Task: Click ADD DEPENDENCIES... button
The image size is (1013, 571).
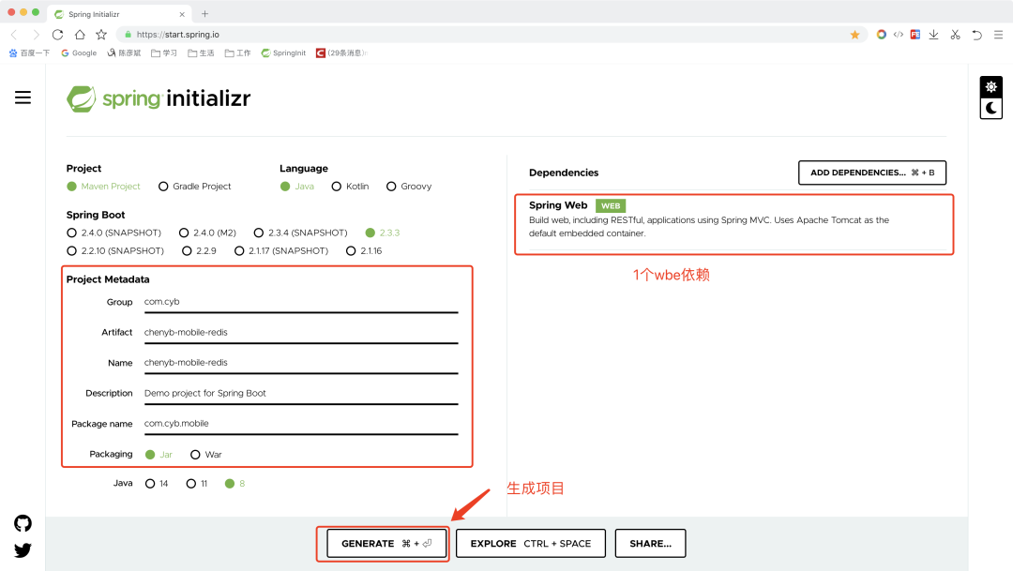Action: click(x=872, y=173)
